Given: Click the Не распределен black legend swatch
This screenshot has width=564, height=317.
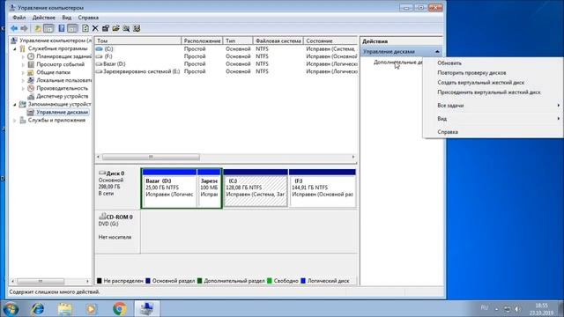Looking at the screenshot, I should [x=100, y=281].
